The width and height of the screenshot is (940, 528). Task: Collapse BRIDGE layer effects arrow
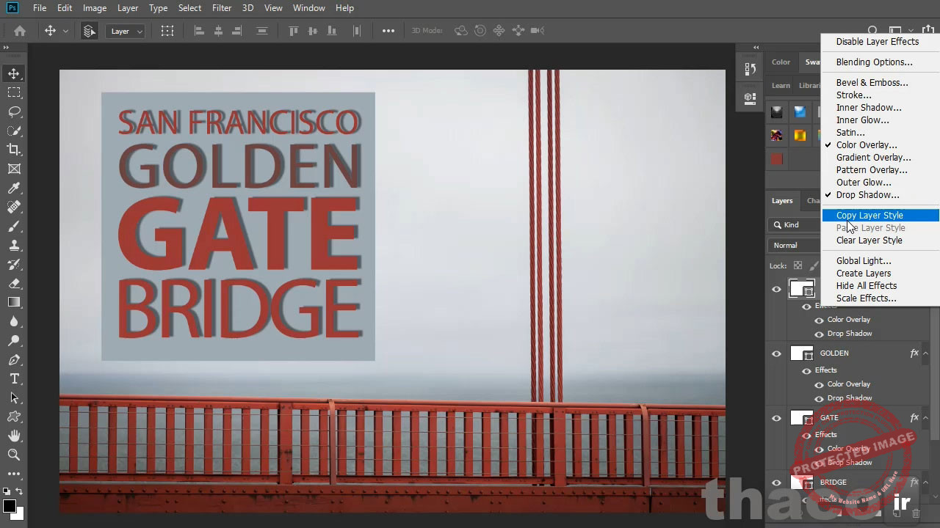pos(926,483)
